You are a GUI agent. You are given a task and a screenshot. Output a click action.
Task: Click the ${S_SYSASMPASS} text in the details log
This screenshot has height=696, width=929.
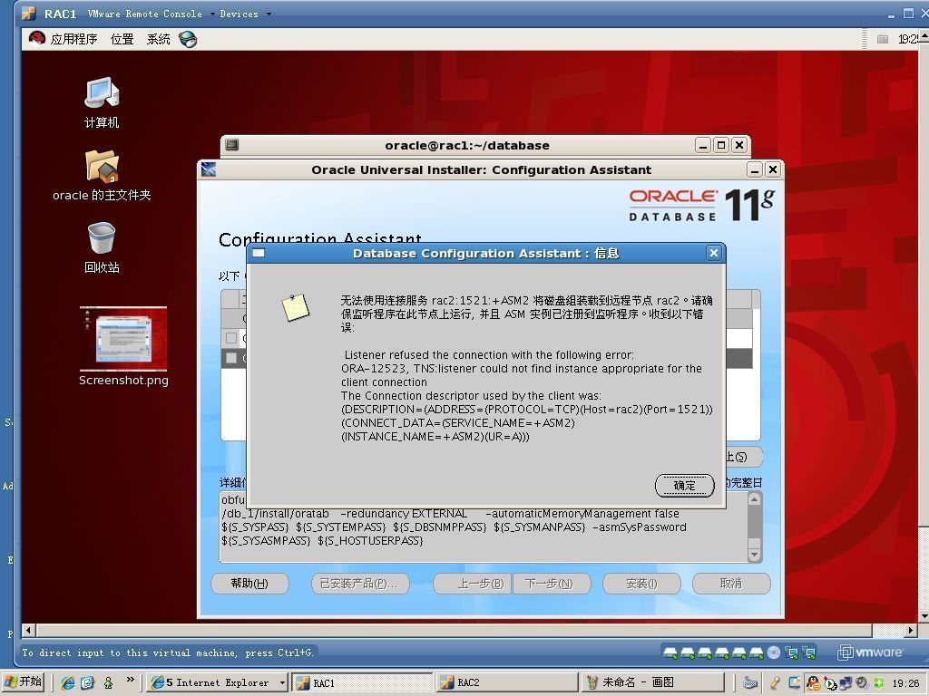[x=266, y=541]
